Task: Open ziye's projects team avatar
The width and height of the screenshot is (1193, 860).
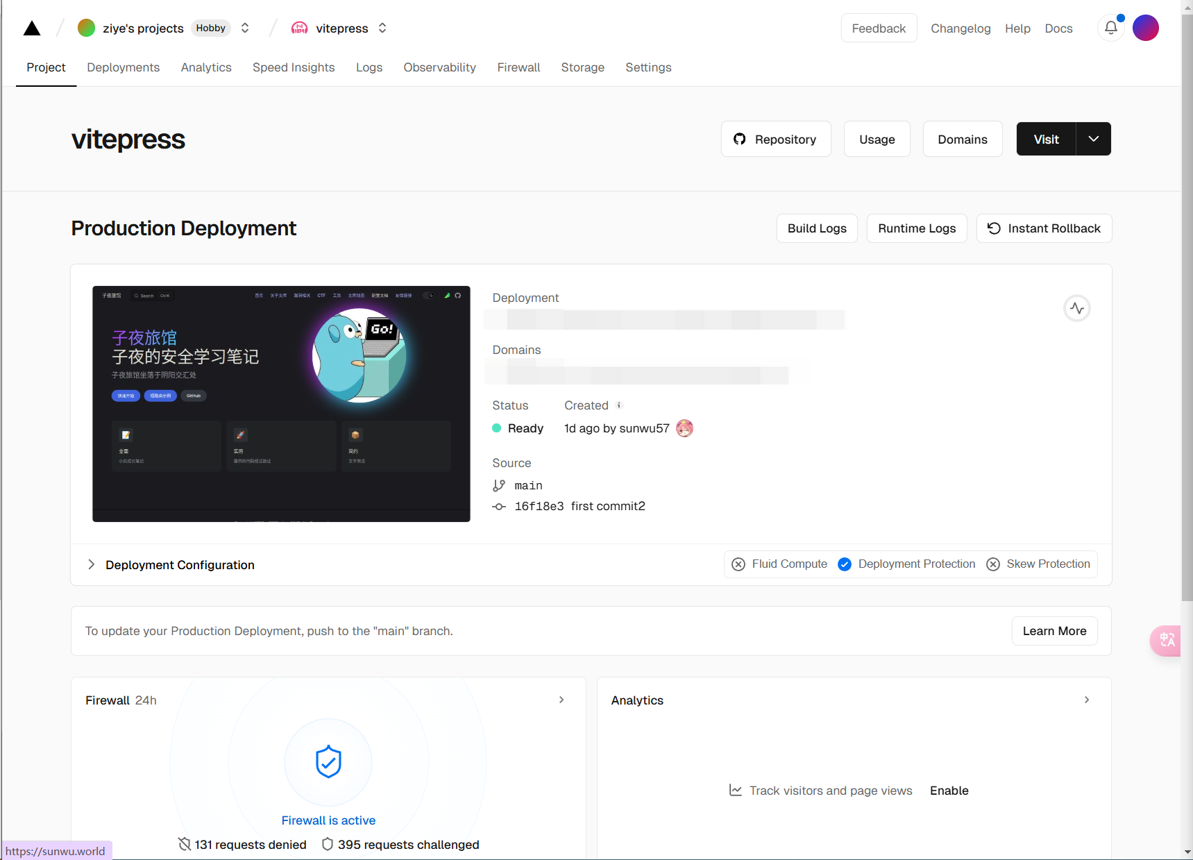Action: (86, 28)
